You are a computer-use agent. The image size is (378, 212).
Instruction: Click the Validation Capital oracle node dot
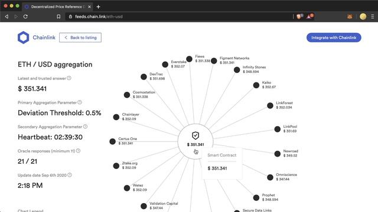[x=144, y=206]
